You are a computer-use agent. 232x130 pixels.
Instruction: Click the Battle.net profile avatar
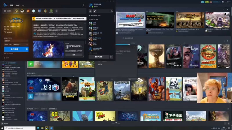(x=91, y=5)
